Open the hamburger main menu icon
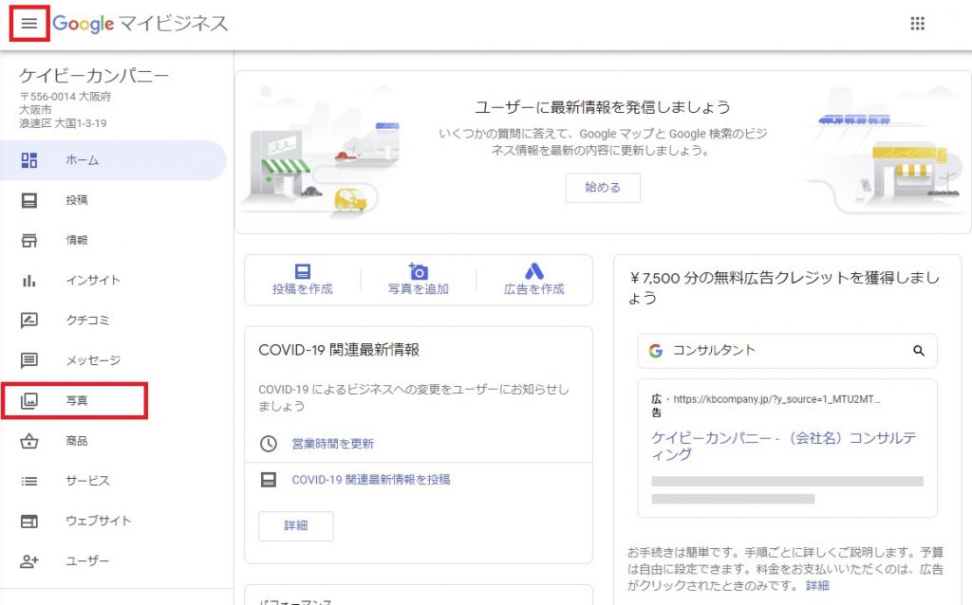This screenshot has width=972, height=605. 29,24
